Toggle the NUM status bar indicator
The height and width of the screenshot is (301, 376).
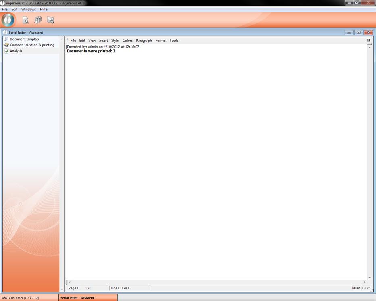pos(356,288)
